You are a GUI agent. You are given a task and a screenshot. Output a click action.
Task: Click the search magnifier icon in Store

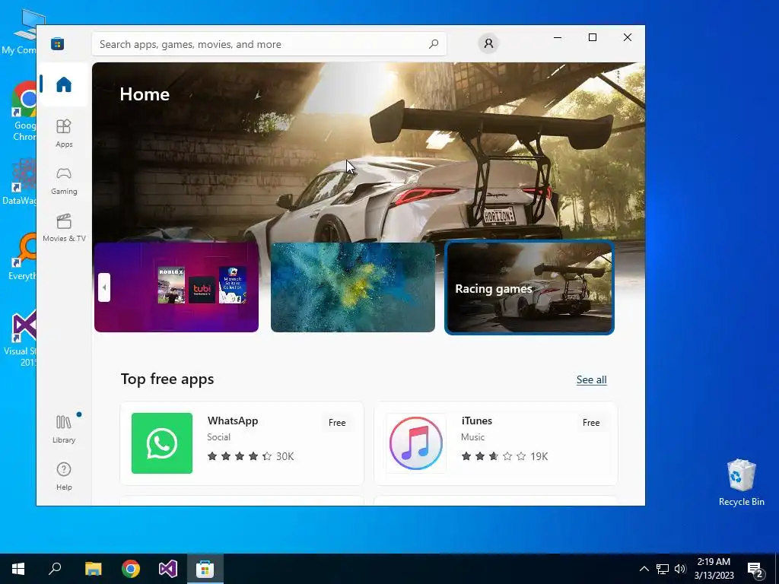click(x=433, y=43)
